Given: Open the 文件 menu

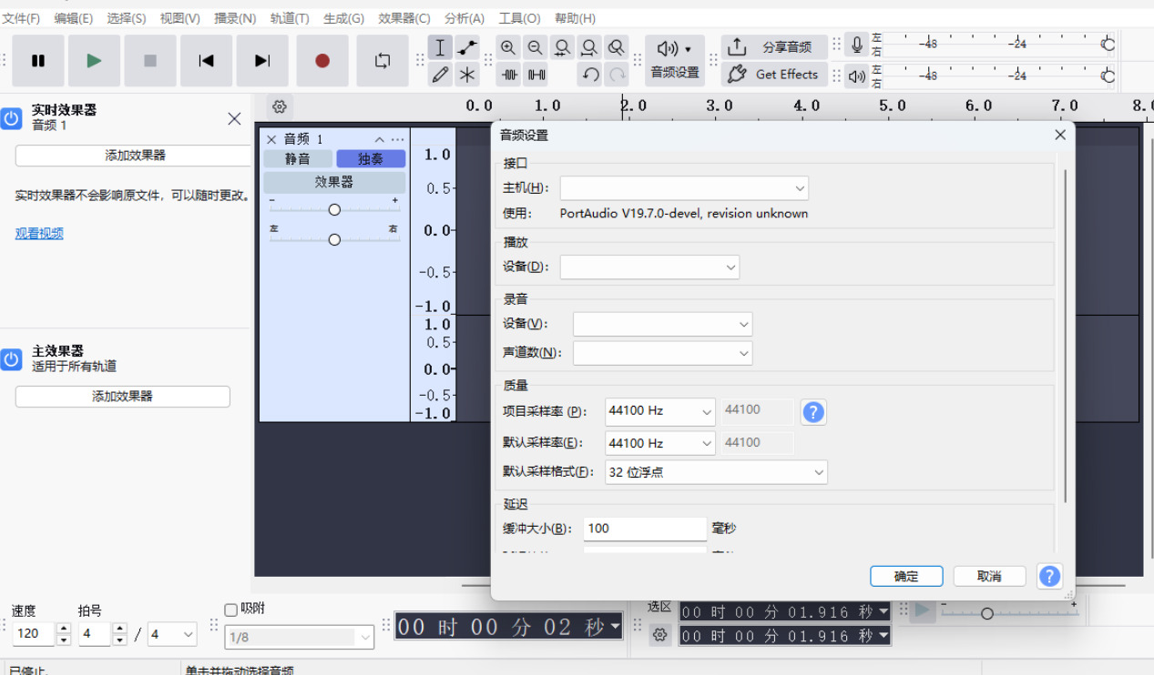Looking at the screenshot, I should (21, 18).
